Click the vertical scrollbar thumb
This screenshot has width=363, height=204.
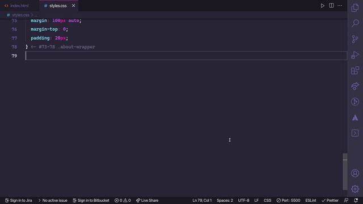point(345,171)
